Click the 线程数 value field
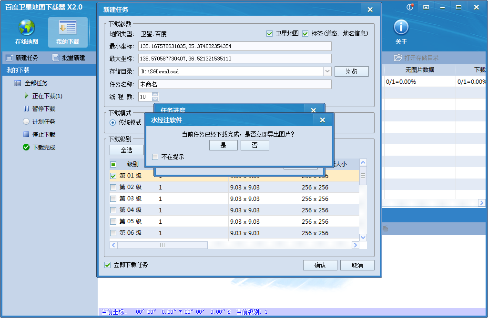This screenshot has height=318, width=488. 145,97
